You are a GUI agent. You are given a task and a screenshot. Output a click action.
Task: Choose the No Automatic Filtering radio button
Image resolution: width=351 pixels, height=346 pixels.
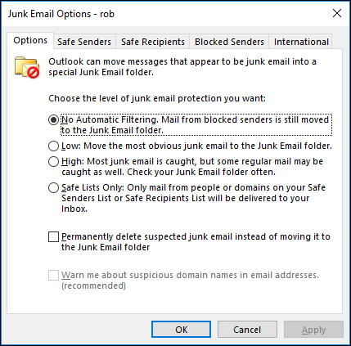coord(53,119)
